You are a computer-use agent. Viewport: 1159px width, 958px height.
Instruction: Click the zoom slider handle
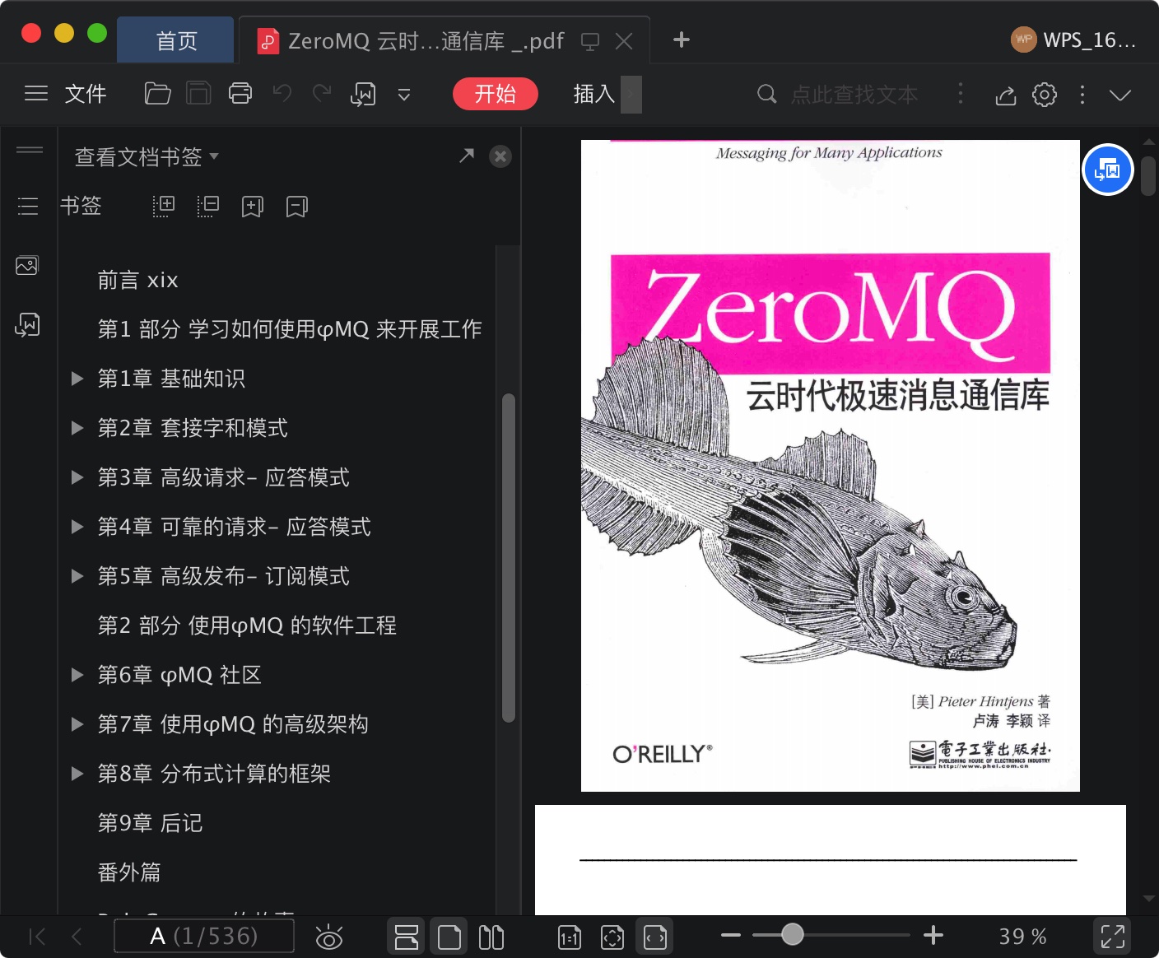[x=793, y=934]
